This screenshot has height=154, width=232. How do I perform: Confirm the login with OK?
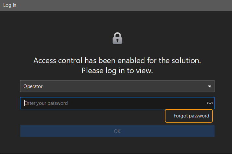(117, 131)
